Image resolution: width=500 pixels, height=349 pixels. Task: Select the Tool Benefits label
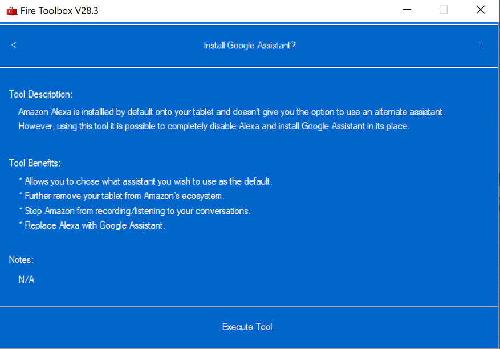[x=35, y=163]
